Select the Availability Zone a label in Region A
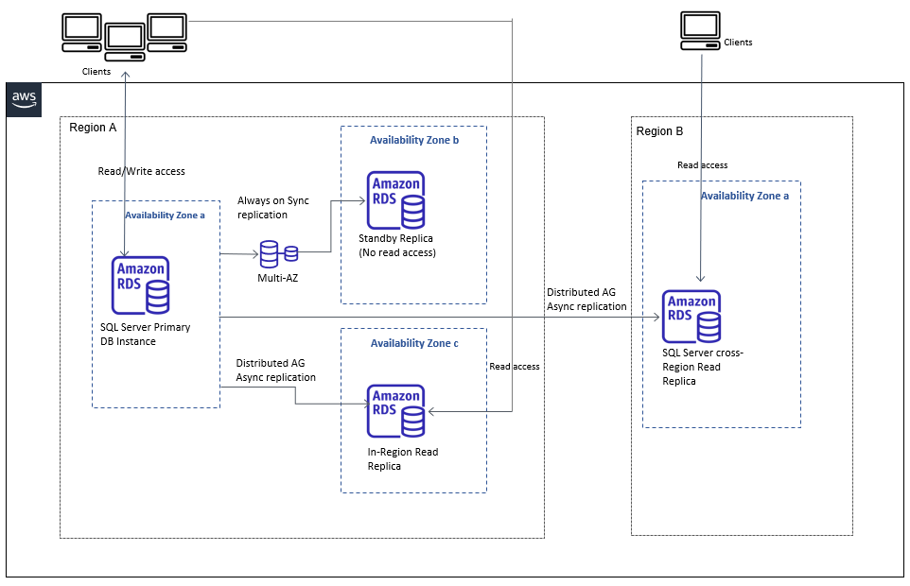This screenshot has width=910, height=586. click(165, 215)
